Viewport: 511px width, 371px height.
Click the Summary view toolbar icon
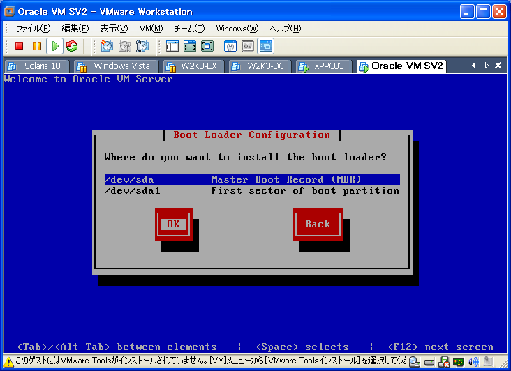[x=230, y=46]
